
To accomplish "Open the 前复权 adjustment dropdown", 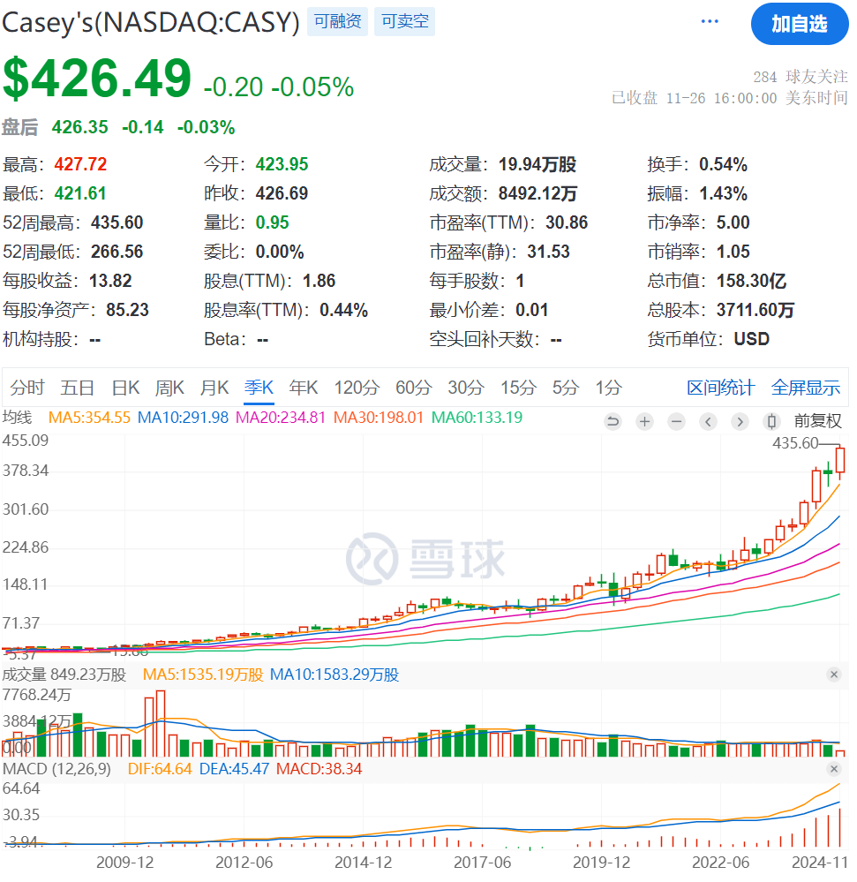I will [818, 421].
